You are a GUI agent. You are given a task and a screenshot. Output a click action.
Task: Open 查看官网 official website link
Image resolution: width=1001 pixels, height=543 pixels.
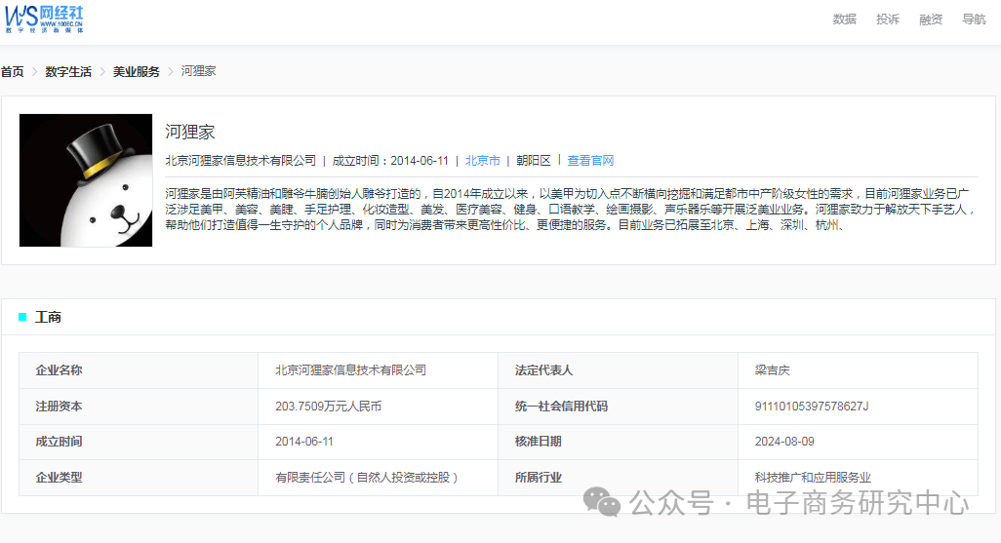pyautogui.click(x=590, y=161)
